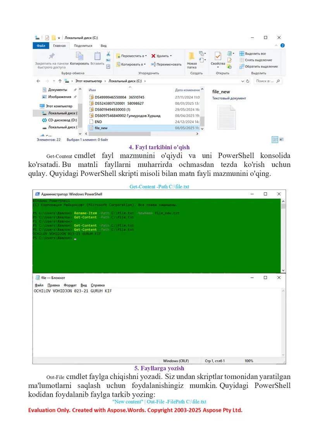Open the Правка menu in Notepad
310x437 pixels.
click(53, 285)
